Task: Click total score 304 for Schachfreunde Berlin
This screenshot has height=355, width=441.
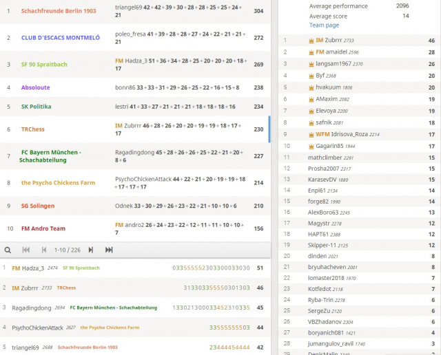Action: point(258,11)
